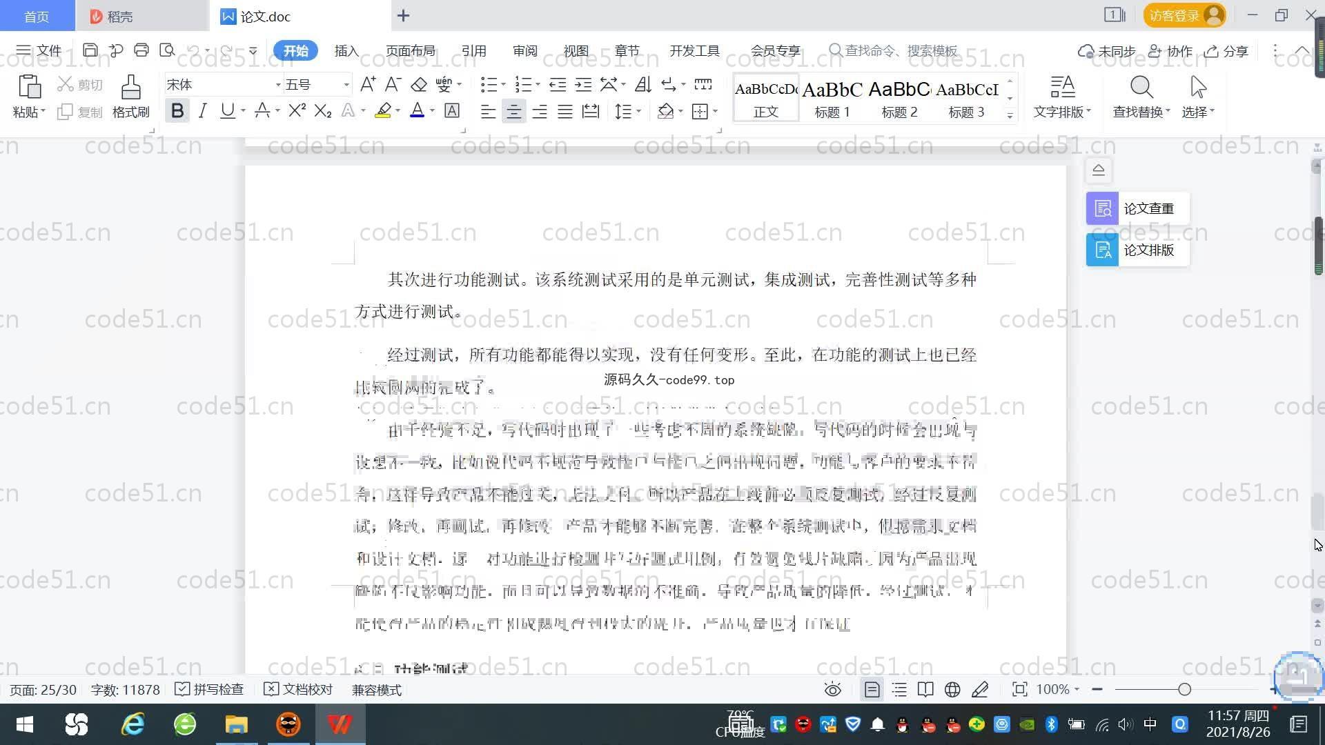Expand the styles gallery

tap(1010, 116)
